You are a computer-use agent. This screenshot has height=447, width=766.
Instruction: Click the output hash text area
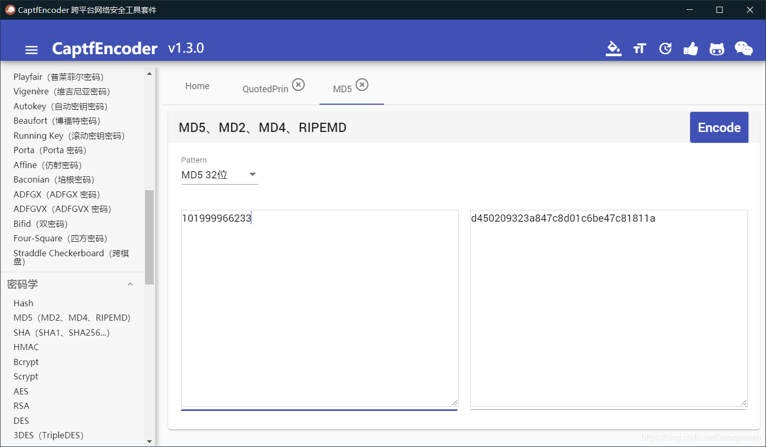609,308
